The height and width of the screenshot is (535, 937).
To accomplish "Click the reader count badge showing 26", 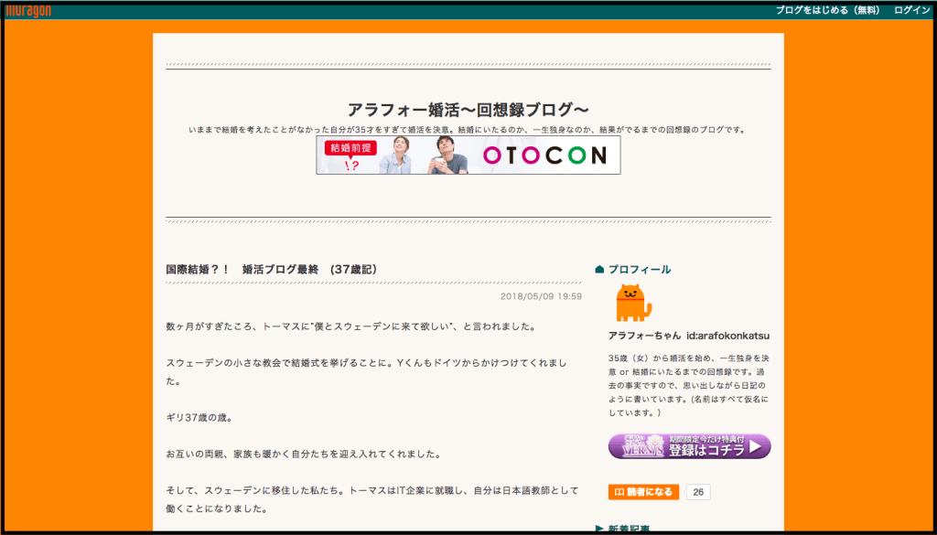I will (698, 492).
